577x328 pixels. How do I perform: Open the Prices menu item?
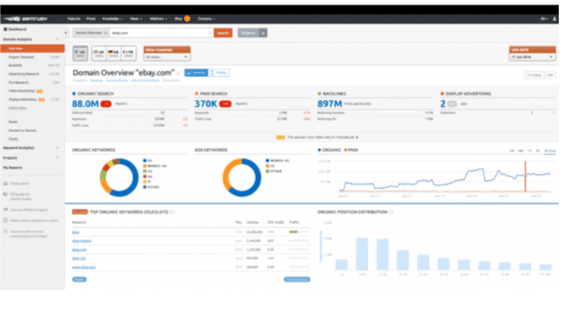point(91,19)
